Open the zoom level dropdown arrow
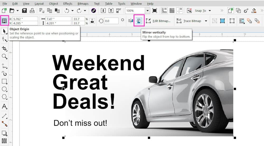 tap(147, 11)
